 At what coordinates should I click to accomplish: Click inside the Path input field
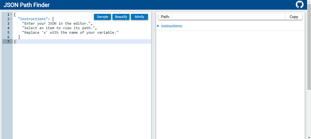click(x=229, y=17)
